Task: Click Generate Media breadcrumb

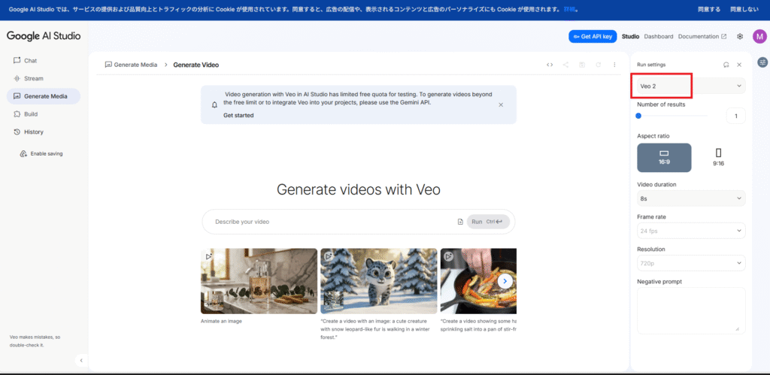Action: click(131, 65)
